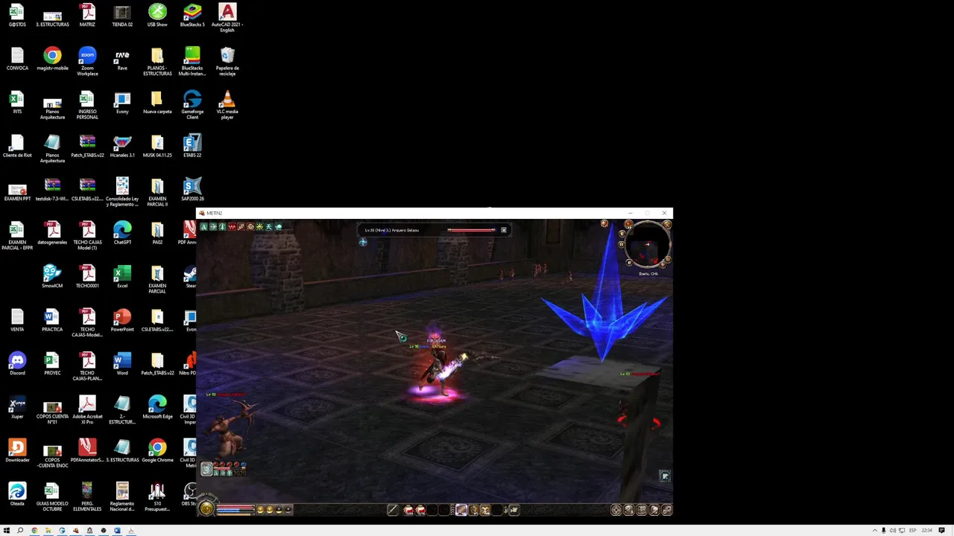Select the G@STOS Excel file
The width and height of the screenshot is (954, 536).
(17, 16)
